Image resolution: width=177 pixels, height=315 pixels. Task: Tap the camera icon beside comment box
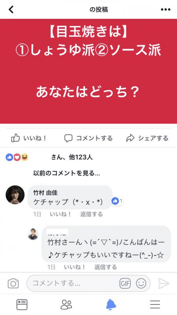[13, 283]
